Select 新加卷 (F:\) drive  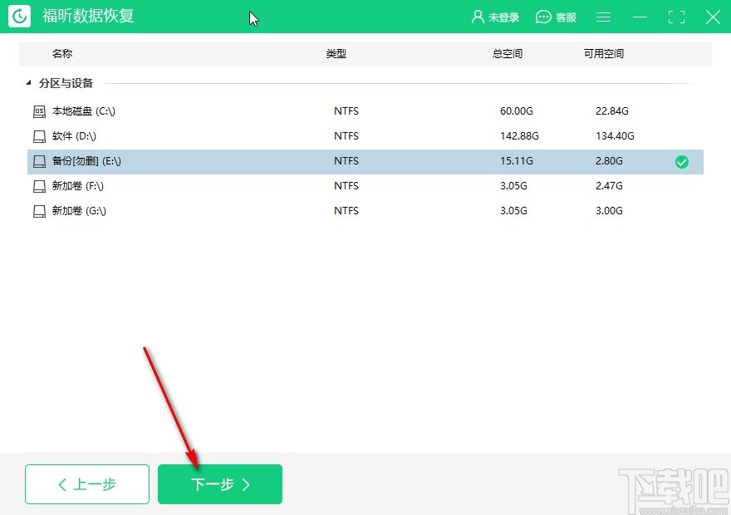tap(365, 186)
